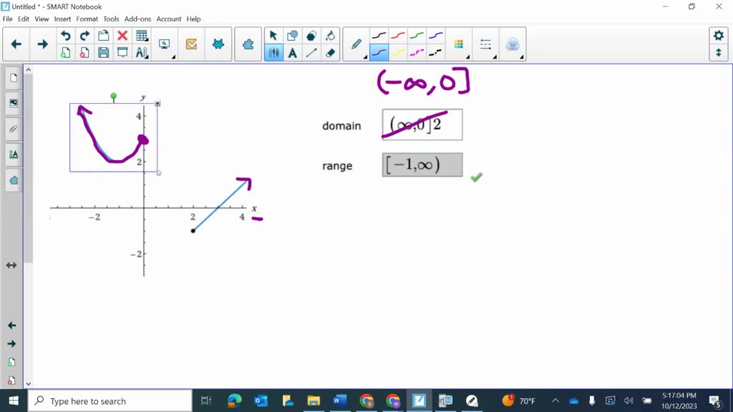Choose the Line drawing tool

coord(313,51)
